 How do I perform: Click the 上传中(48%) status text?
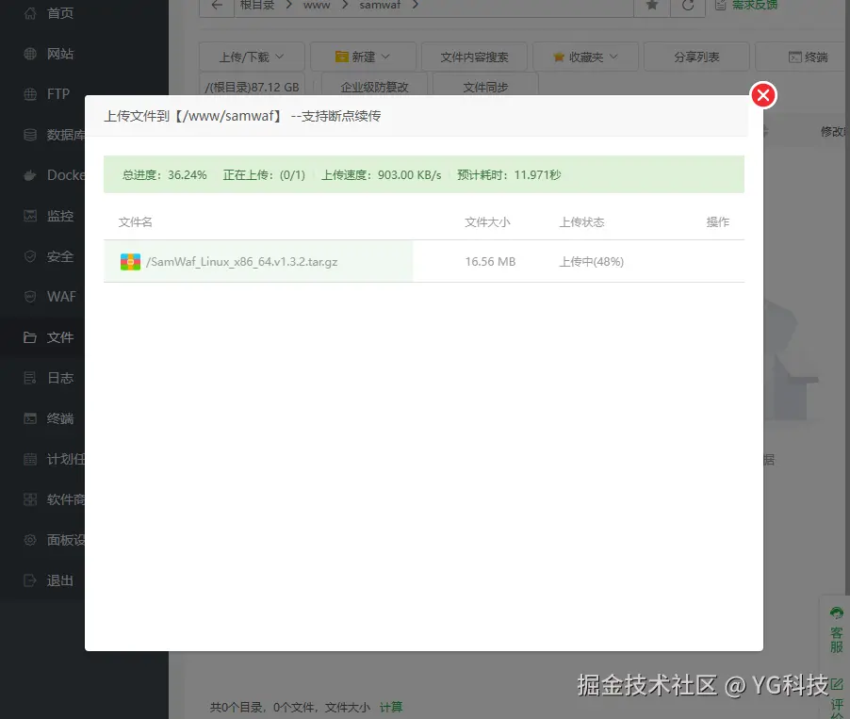pyautogui.click(x=592, y=261)
